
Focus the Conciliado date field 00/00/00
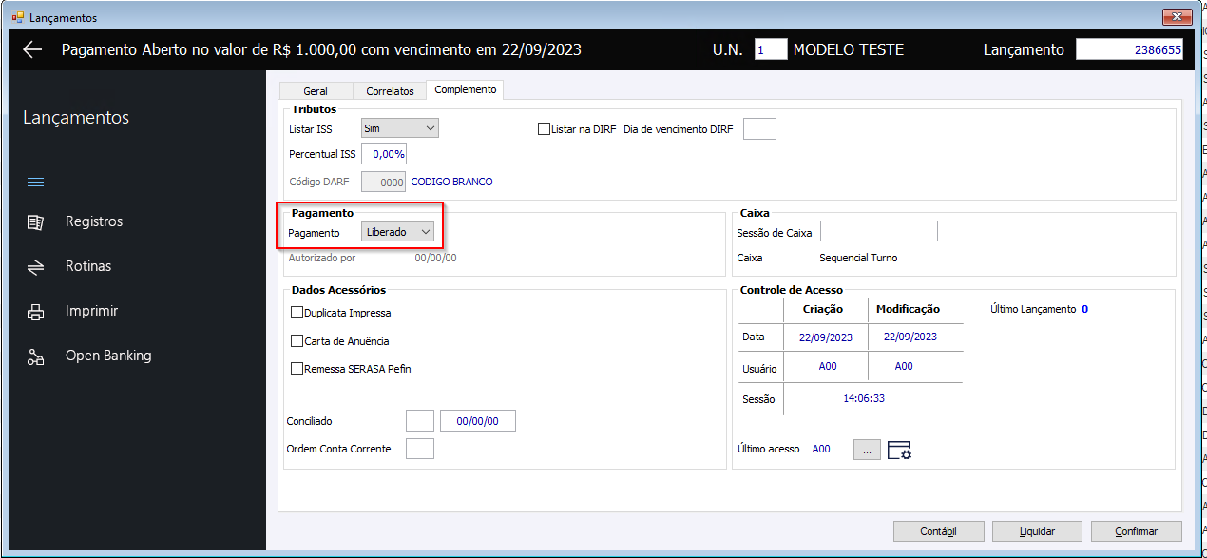coord(478,421)
